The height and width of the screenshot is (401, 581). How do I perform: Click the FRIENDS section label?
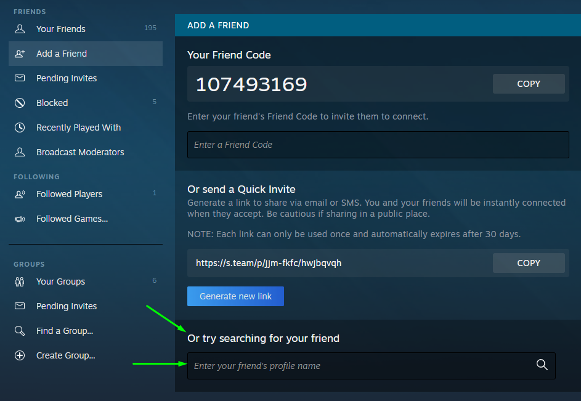point(30,12)
